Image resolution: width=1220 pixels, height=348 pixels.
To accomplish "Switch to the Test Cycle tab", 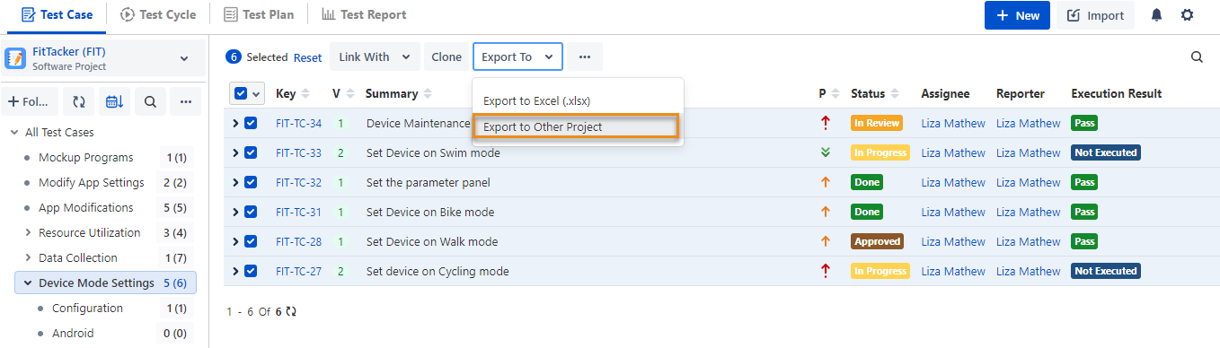I will [x=157, y=14].
